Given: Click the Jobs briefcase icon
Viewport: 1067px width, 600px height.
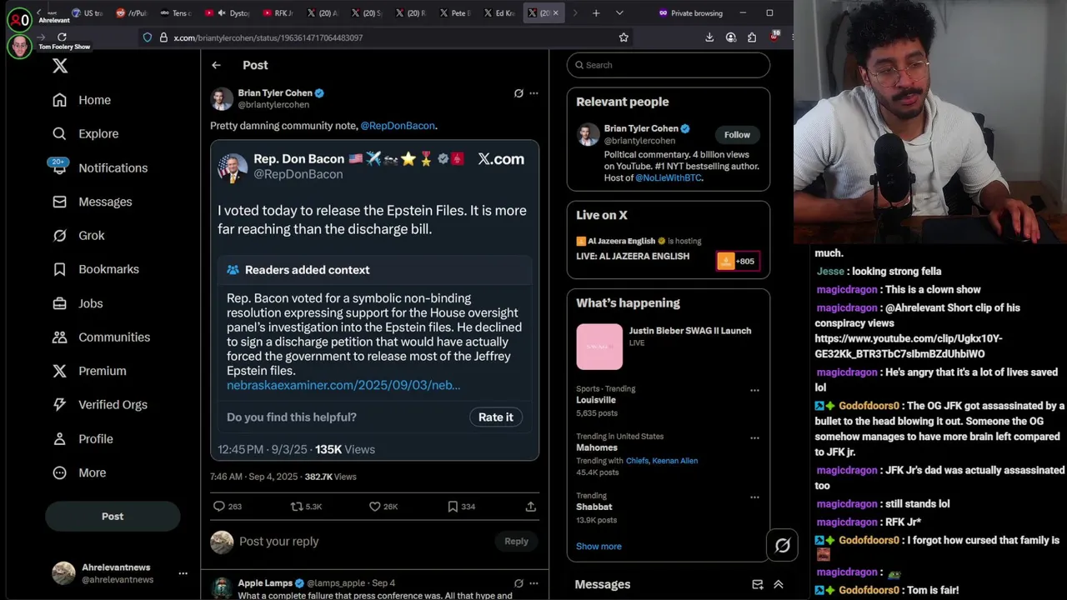Looking at the screenshot, I should click(59, 303).
